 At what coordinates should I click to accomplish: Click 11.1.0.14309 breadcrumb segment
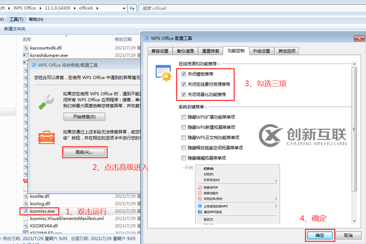pyautogui.click(x=58, y=8)
